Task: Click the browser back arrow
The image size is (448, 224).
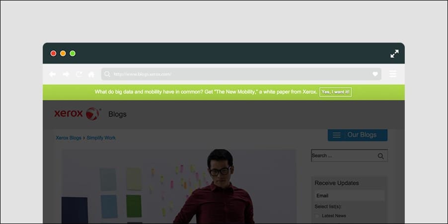Action: pos(52,74)
